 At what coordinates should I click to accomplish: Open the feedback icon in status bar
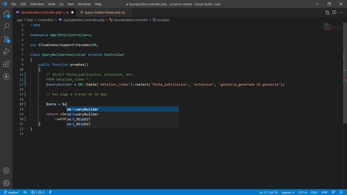coord(333,192)
